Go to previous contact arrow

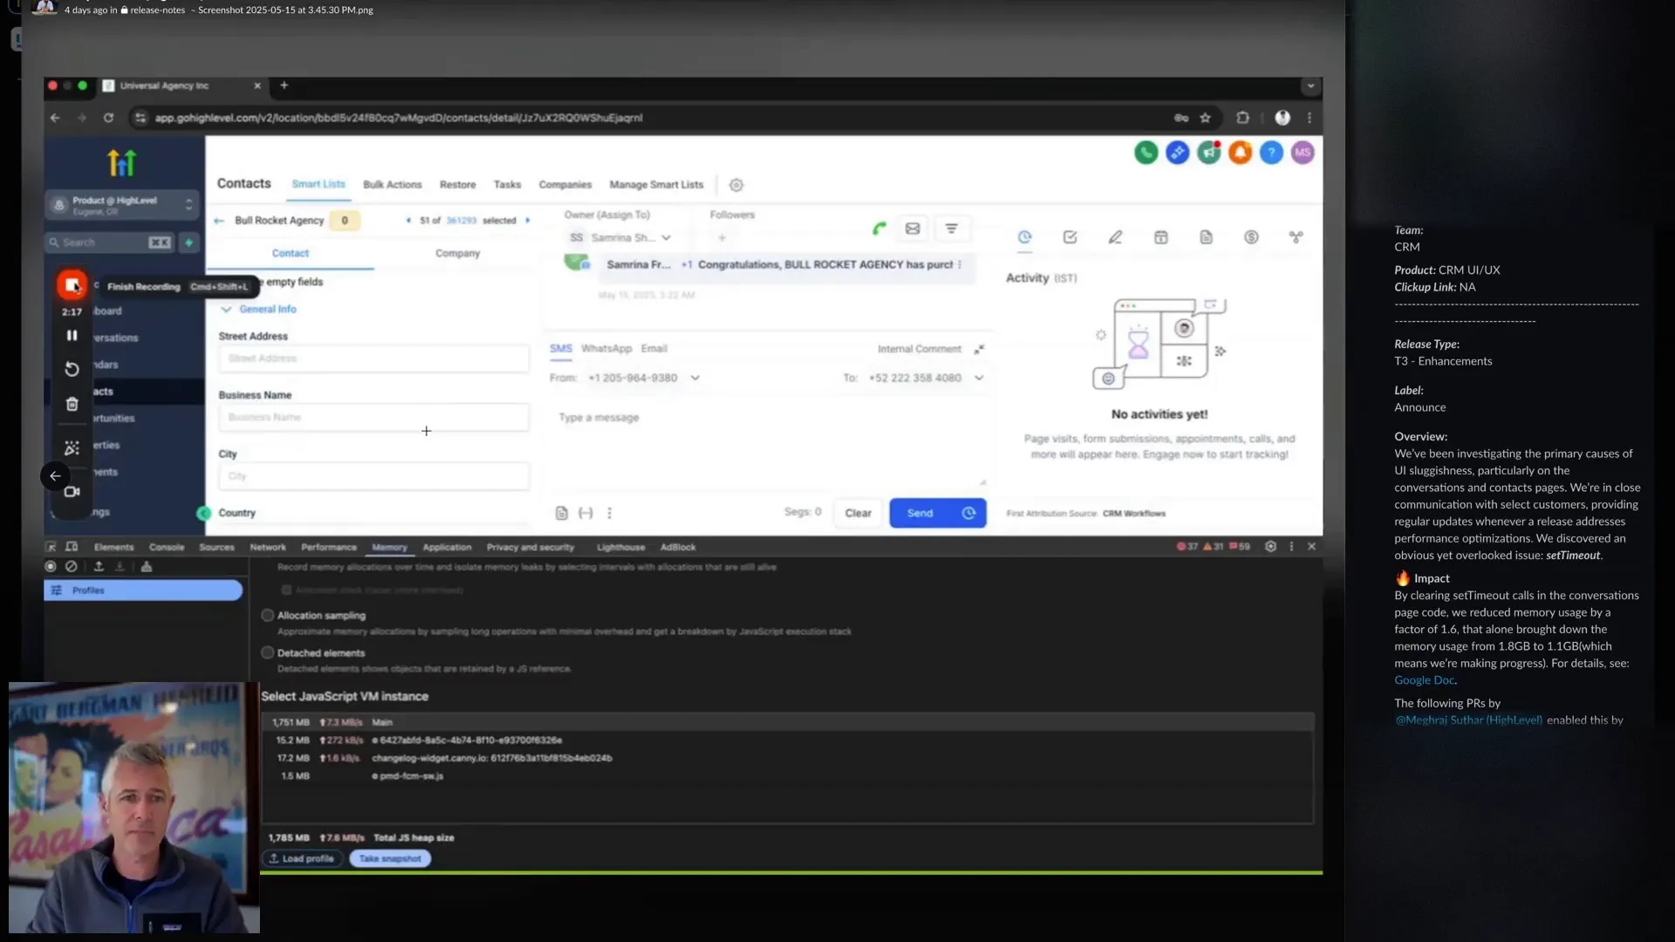[408, 220]
